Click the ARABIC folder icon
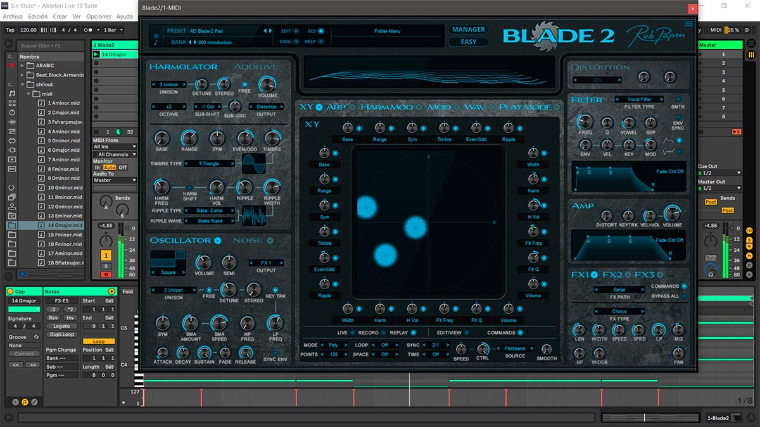This screenshot has height=427, width=760. [x=30, y=66]
